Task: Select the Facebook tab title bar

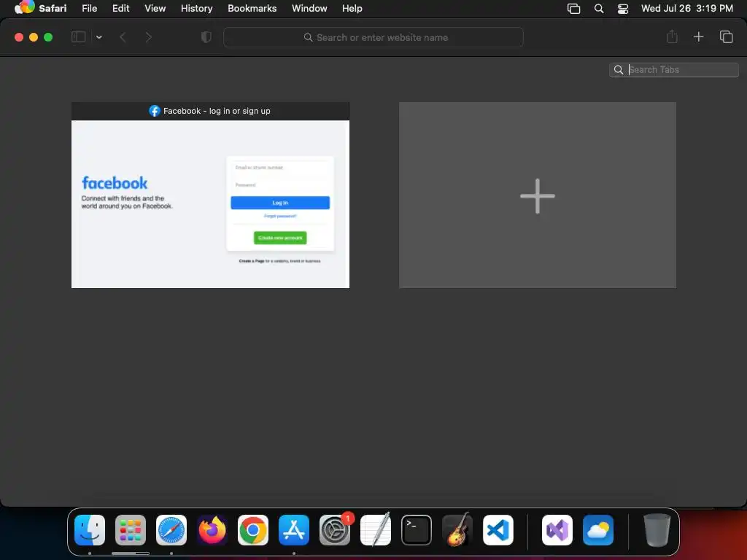Action: coord(211,111)
